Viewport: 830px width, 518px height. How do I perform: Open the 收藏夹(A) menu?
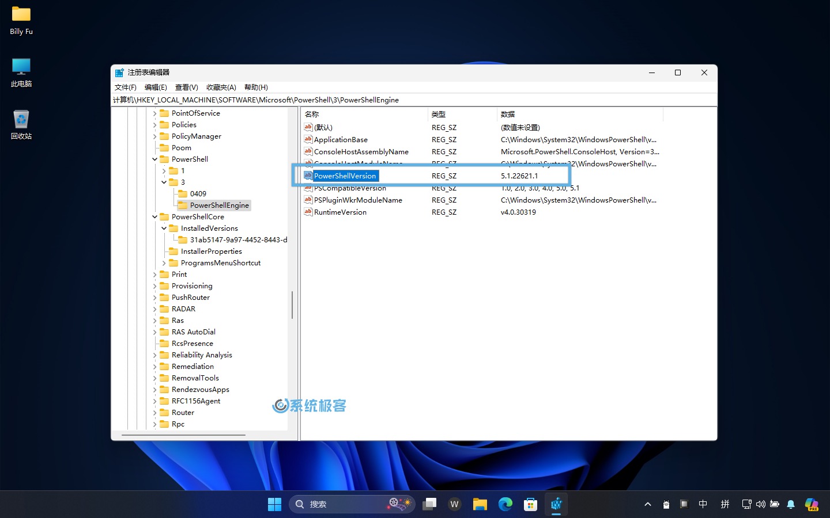coord(221,87)
